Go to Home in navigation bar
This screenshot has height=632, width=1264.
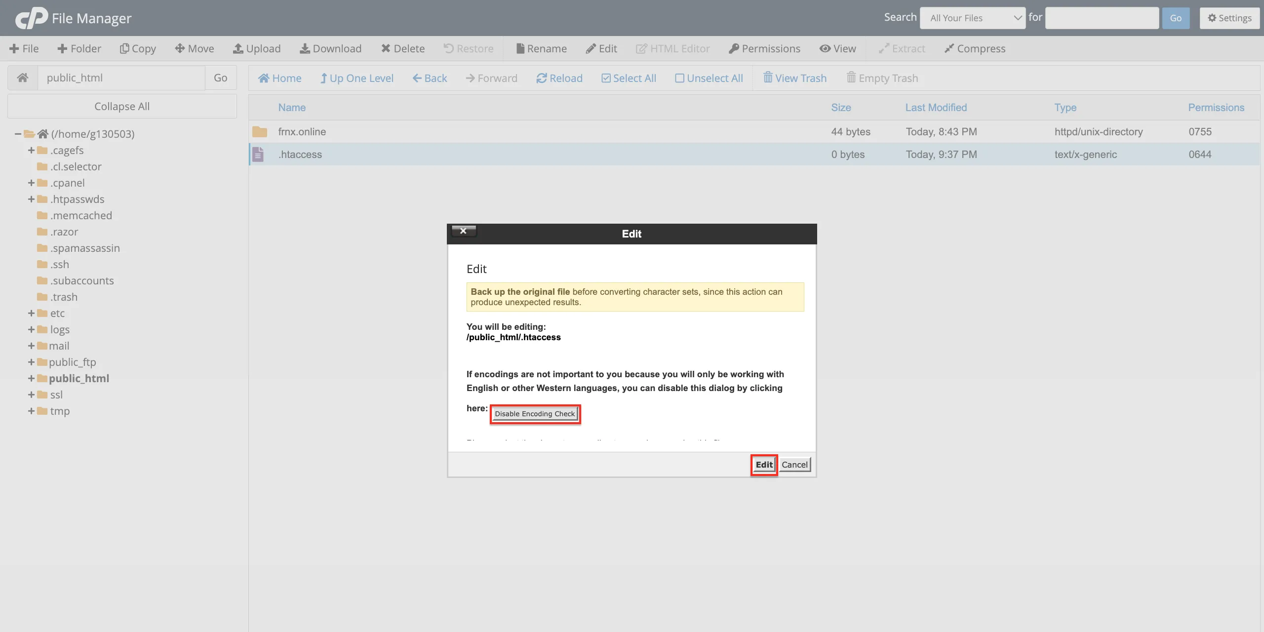pyautogui.click(x=280, y=78)
